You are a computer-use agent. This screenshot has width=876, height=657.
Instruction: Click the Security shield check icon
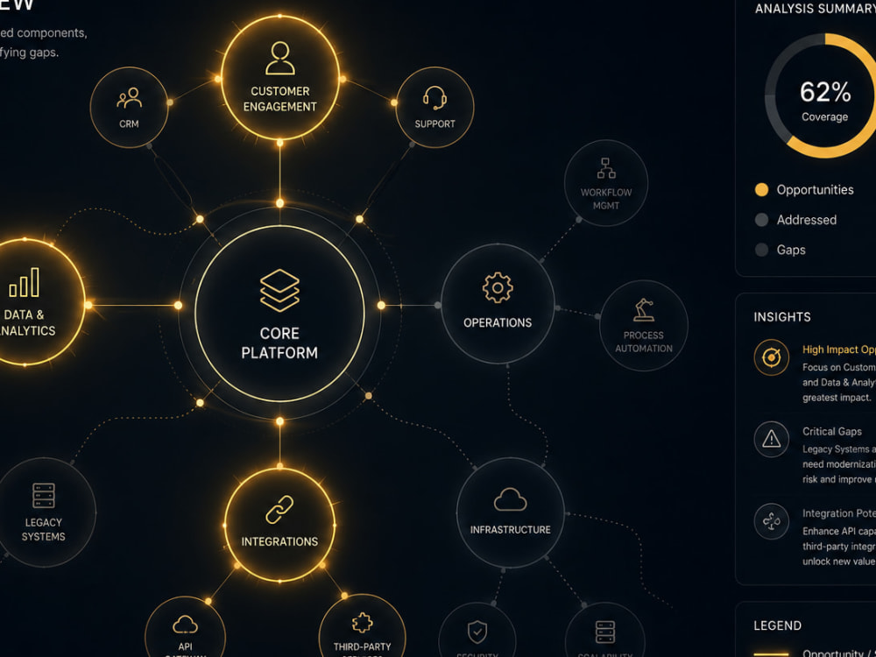click(x=477, y=632)
